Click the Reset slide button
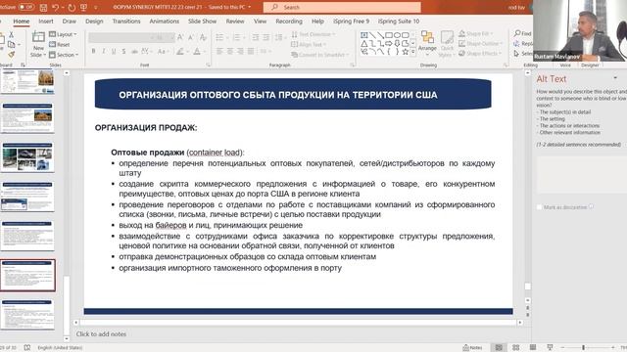This screenshot has height=352, width=627. pos(60,44)
